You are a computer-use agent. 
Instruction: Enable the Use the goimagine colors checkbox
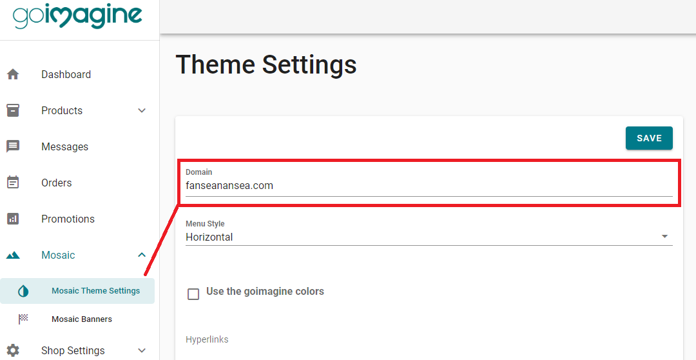193,294
